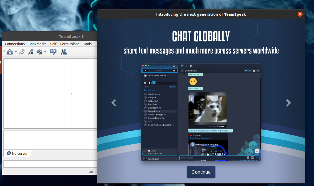Open the Tools menu

point(87,44)
